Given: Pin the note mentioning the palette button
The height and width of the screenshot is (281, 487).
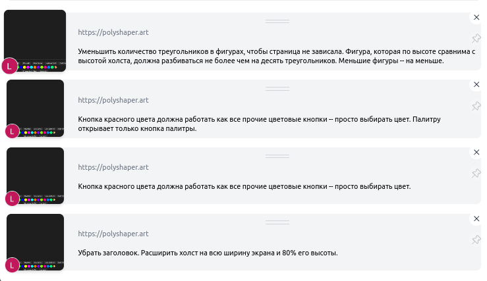Looking at the screenshot, I should pos(476,106).
